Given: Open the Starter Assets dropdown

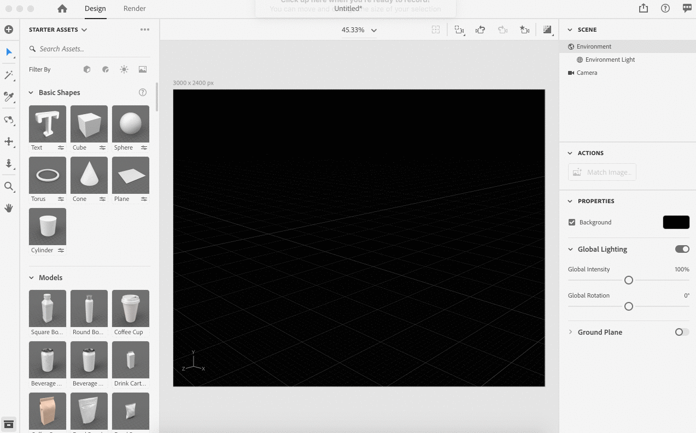Looking at the screenshot, I should (58, 29).
